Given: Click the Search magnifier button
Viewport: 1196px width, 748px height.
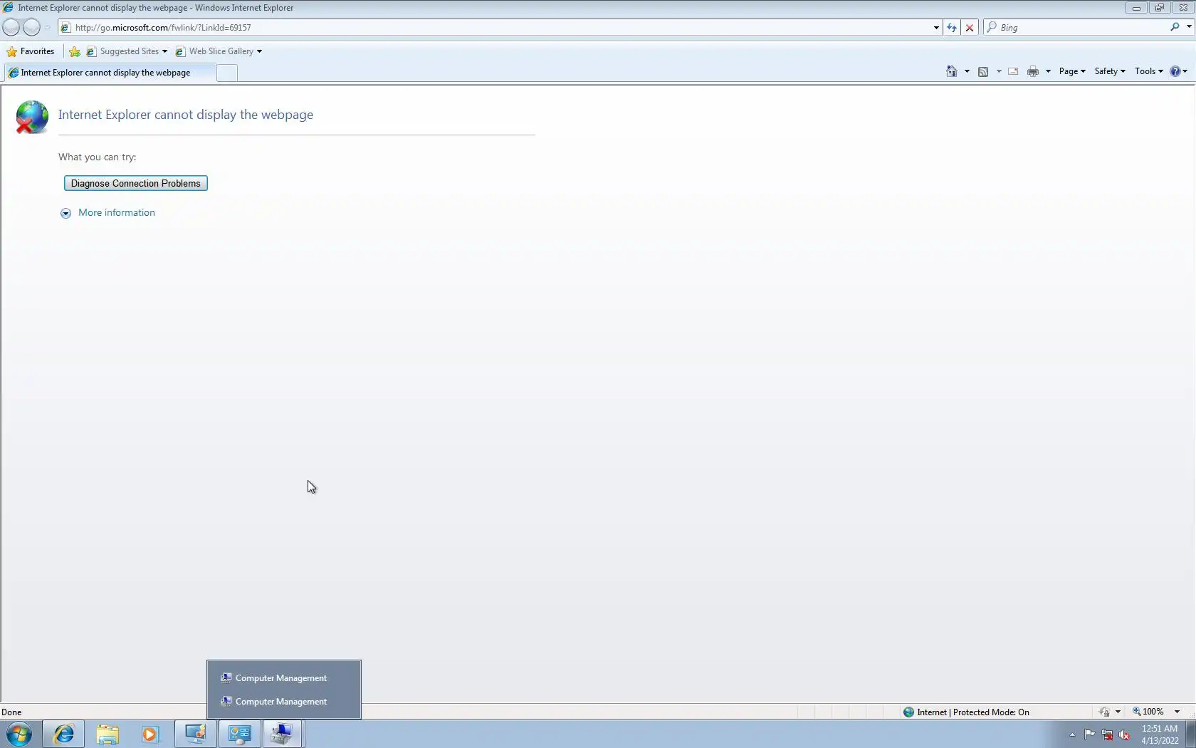Looking at the screenshot, I should 1175,27.
